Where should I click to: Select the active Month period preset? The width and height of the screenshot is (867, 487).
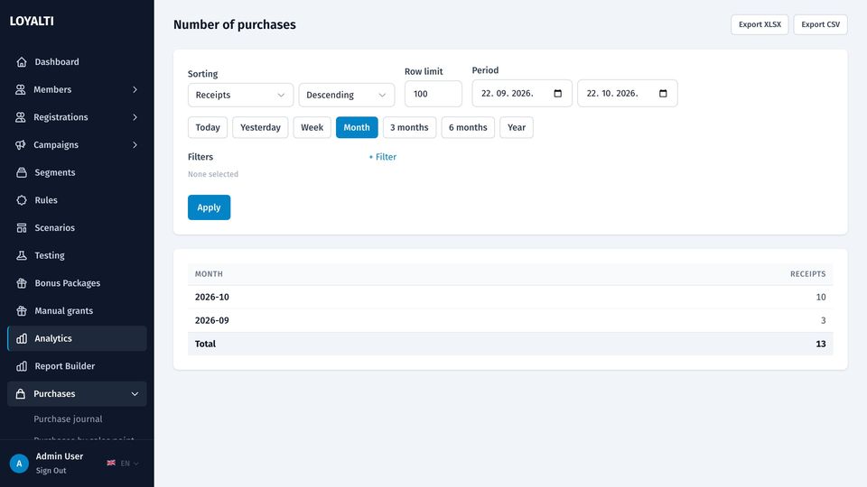pos(357,127)
